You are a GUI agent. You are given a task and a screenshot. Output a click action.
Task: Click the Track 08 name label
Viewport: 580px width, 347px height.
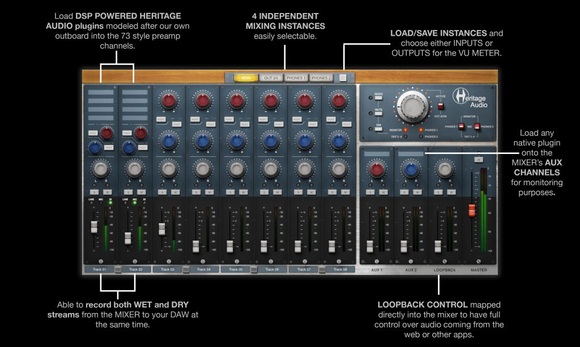(x=340, y=269)
